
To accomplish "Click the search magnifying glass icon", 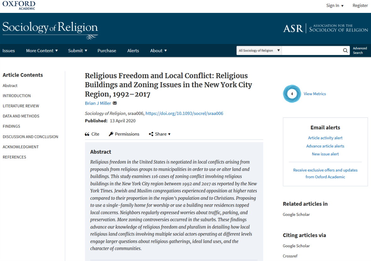I will pyautogui.click(x=345, y=50).
